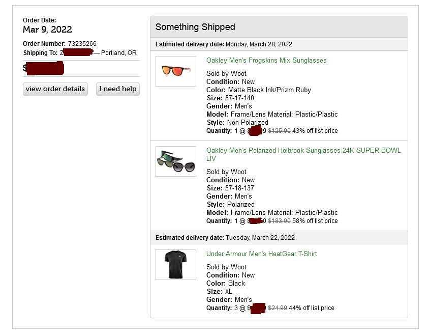The image size is (428, 335).
Task: Click the crossed-out $183.00 list price
Action: 279,221
